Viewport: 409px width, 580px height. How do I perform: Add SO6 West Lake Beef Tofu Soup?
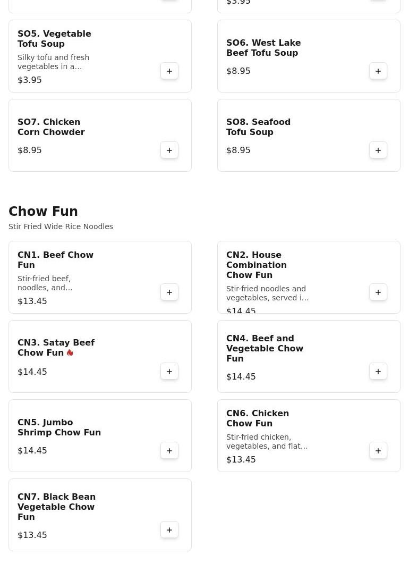378,71
